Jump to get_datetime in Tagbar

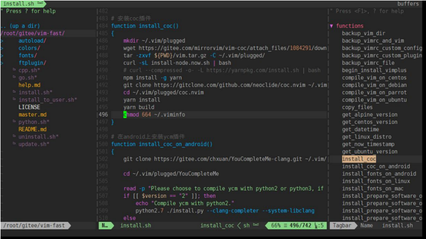click(x=360, y=129)
